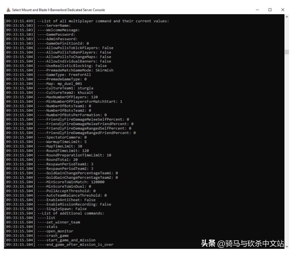Click the WelcomeMessage line

click(x=42, y=30)
